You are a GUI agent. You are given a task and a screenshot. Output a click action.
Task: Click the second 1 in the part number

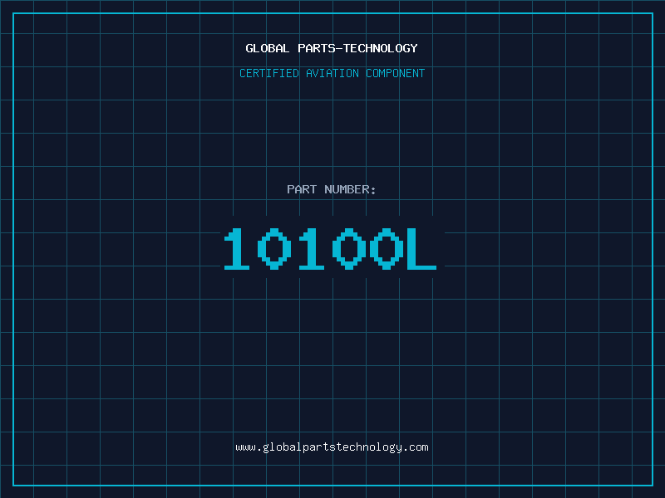[311, 249]
